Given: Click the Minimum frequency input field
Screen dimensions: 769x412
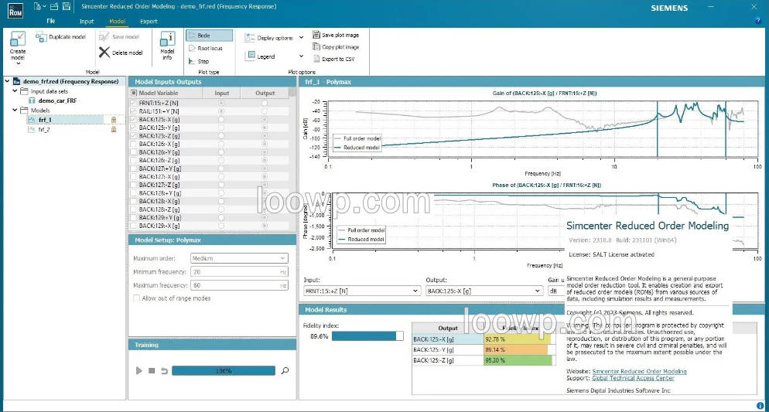Looking at the screenshot, I should click(x=239, y=272).
